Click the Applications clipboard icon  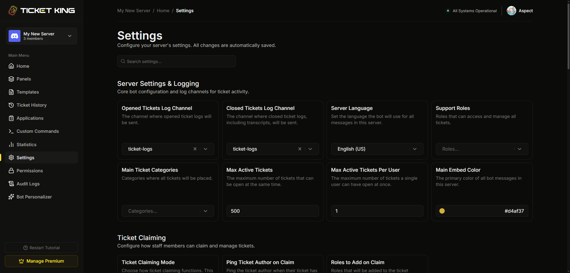(11, 118)
